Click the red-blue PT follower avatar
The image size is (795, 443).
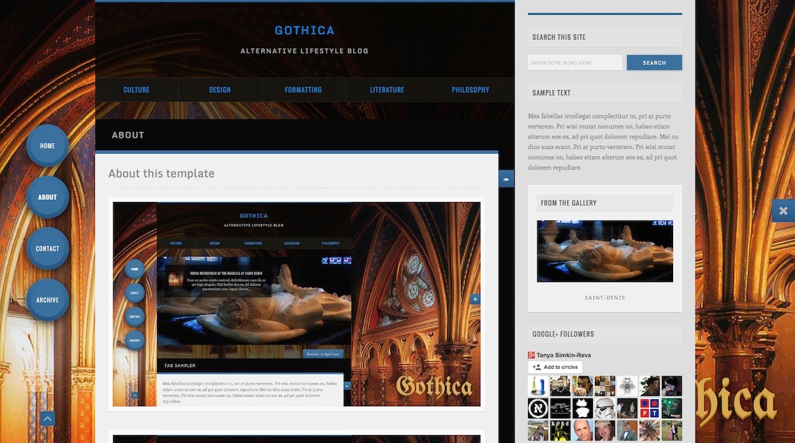point(649,407)
